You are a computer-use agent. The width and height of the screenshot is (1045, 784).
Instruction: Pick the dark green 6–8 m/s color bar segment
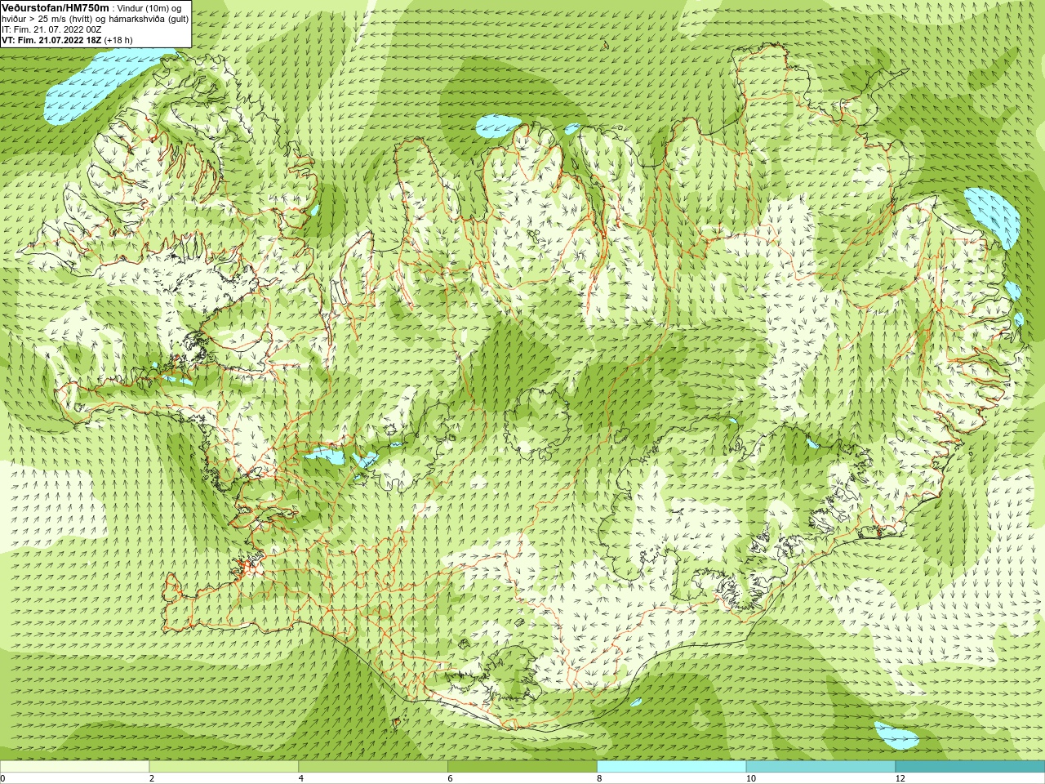522,767
